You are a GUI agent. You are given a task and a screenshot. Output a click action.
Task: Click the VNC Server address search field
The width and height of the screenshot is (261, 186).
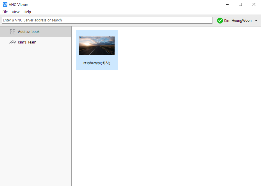coord(107,20)
